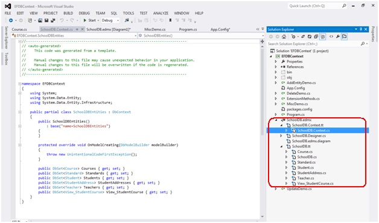Click the Refresh icon in Solution Explorer
The height and width of the screenshot is (223, 379).
(310, 36)
